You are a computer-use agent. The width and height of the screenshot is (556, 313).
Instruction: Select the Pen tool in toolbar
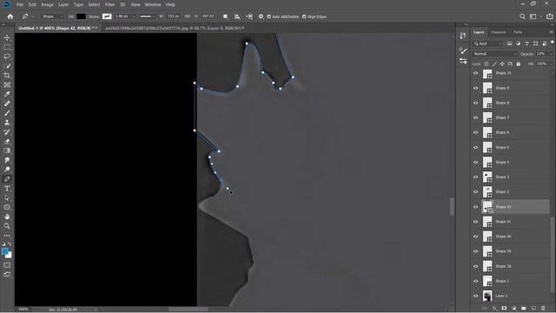click(7, 179)
